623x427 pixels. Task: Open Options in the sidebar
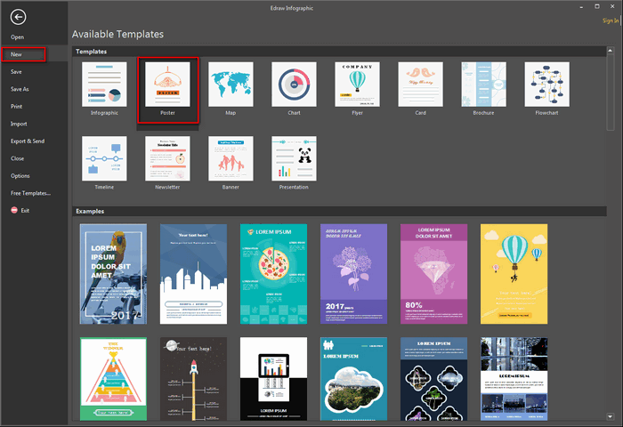pyautogui.click(x=20, y=176)
